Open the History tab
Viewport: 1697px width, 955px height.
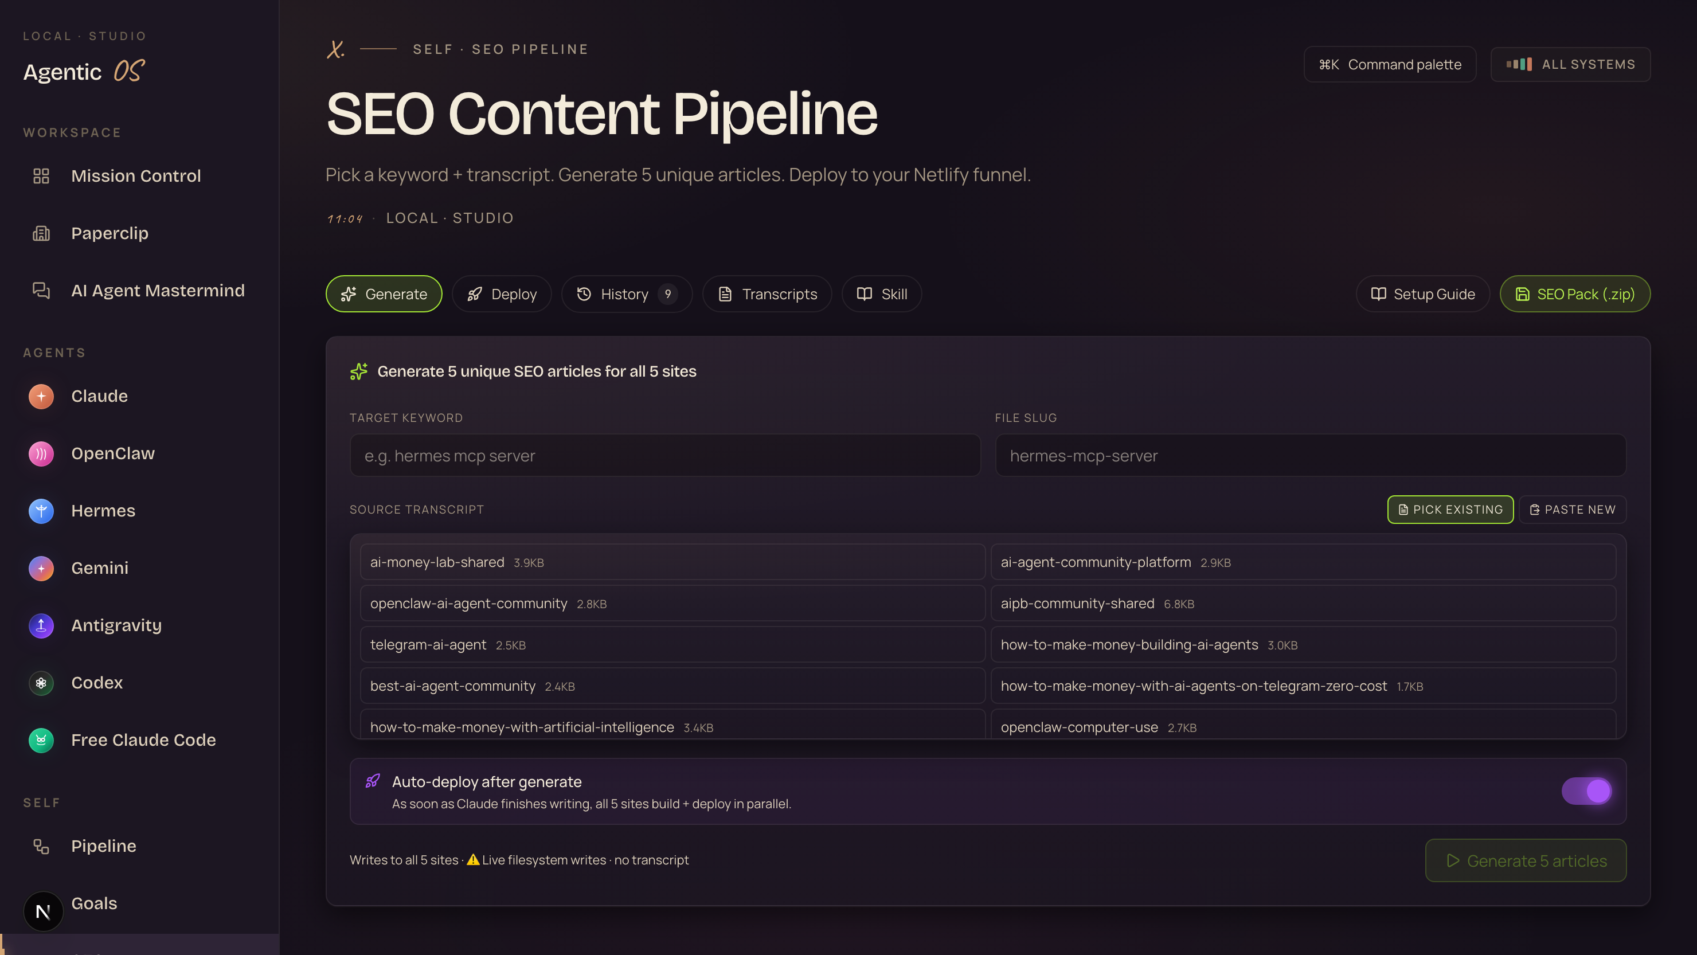627,295
